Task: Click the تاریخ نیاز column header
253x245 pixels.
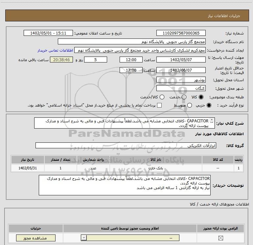Action: [x=28, y=159]
